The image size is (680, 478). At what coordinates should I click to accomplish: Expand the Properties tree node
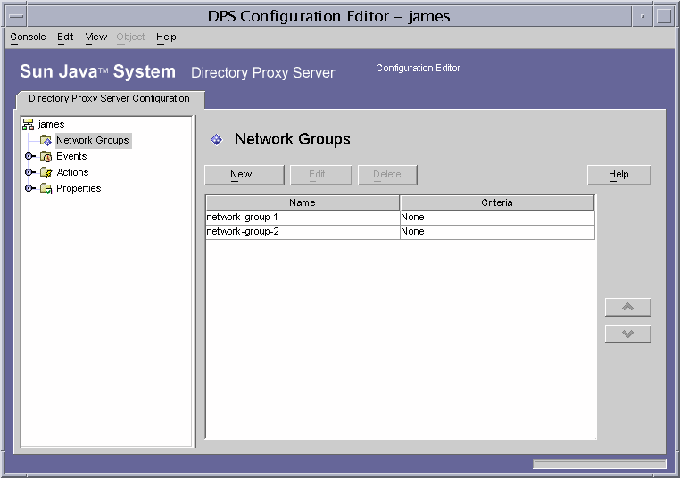(29, 188)
